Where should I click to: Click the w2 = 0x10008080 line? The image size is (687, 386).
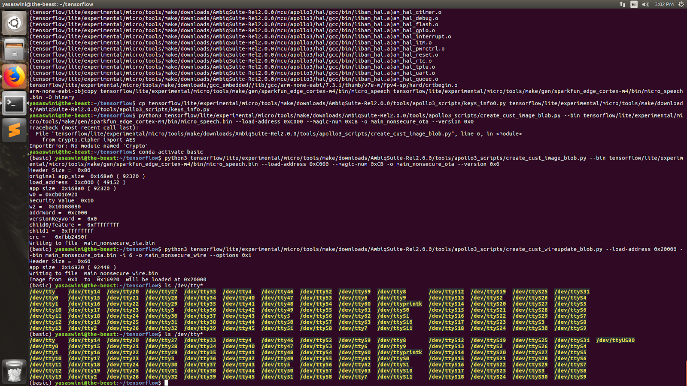tap(55, 207)
